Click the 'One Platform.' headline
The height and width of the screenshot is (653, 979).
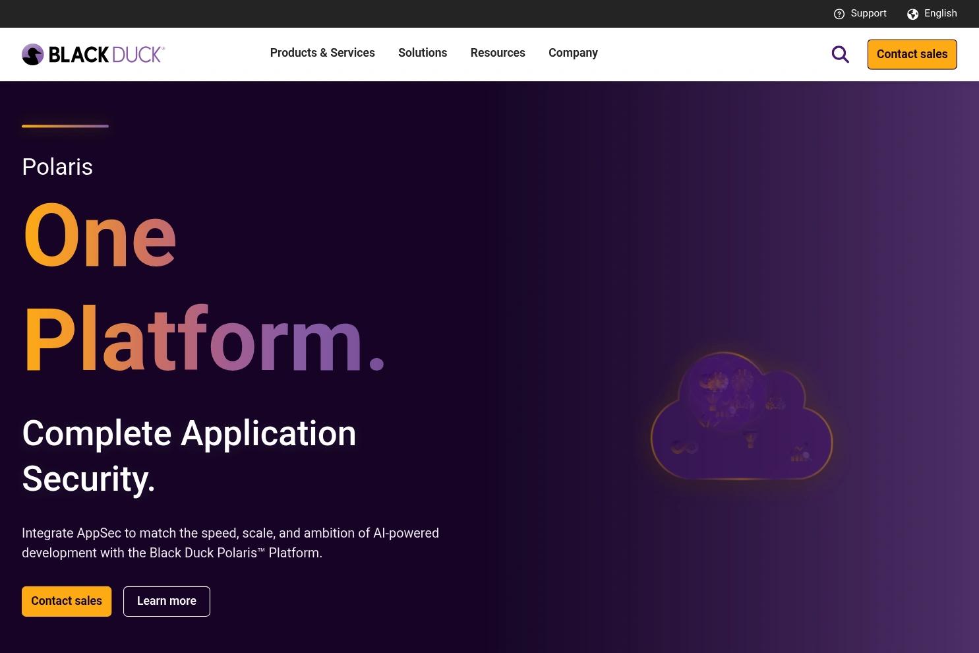204,287
